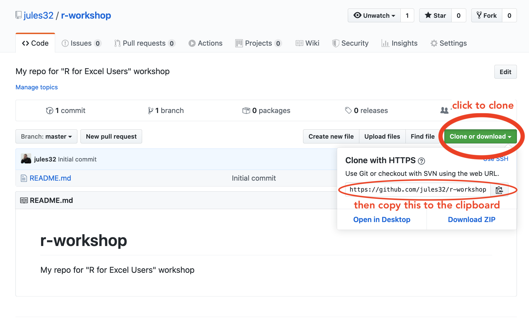Click Upload files
The height and width of the screenshot is (328, 529).
(382, 136)
